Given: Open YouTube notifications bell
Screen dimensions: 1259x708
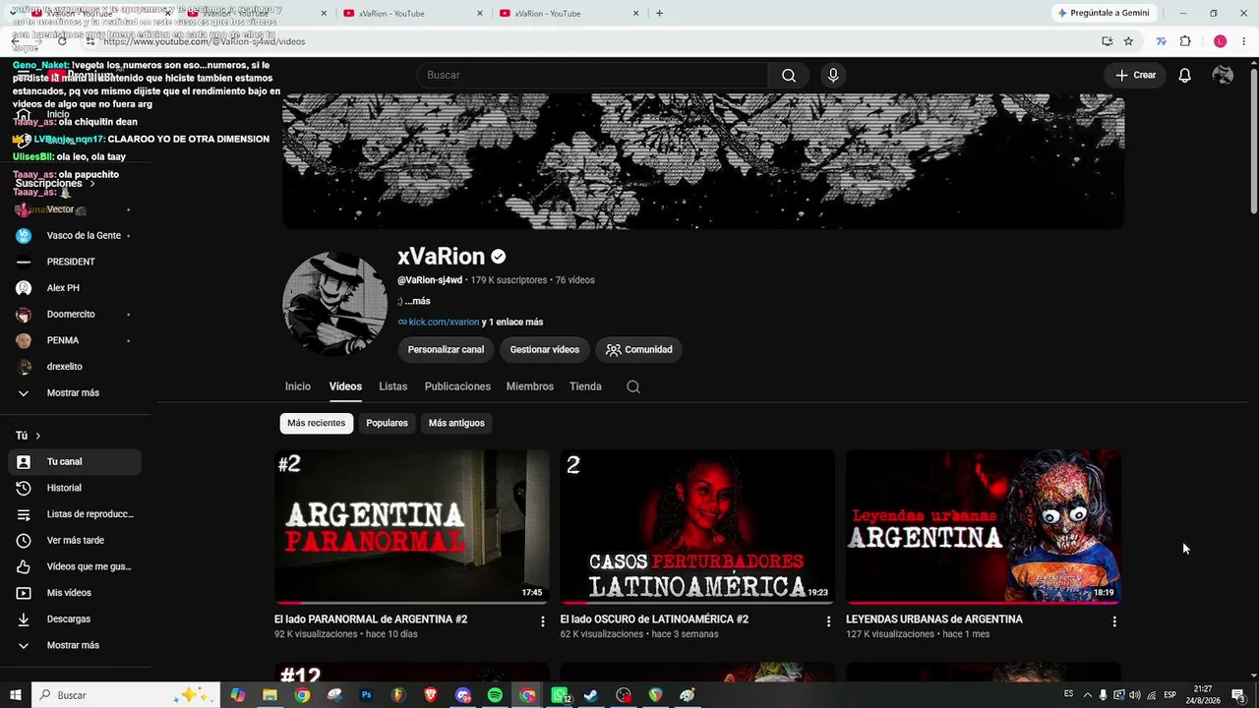Looking at the screenshot, I should (x=1184, y=76).
